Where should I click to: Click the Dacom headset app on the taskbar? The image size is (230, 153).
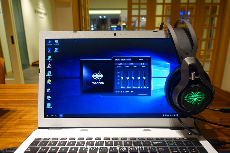click(61, 116)
